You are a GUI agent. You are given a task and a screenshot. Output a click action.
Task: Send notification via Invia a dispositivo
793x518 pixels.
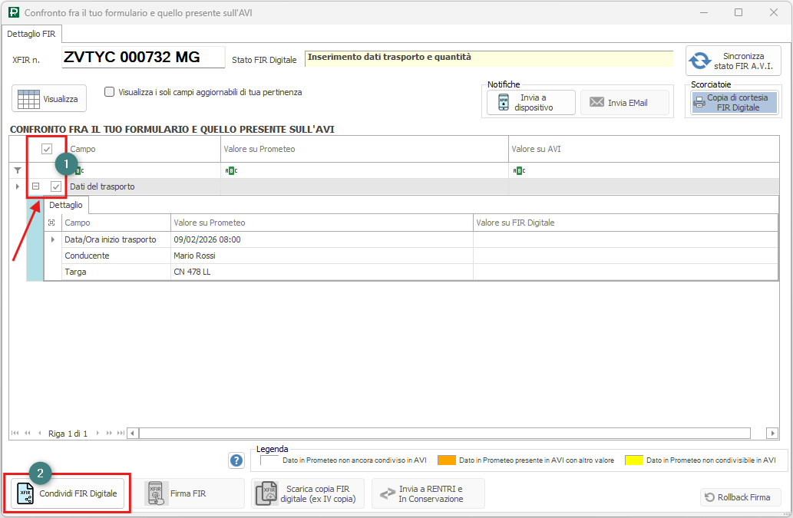[x=530, y=102]
